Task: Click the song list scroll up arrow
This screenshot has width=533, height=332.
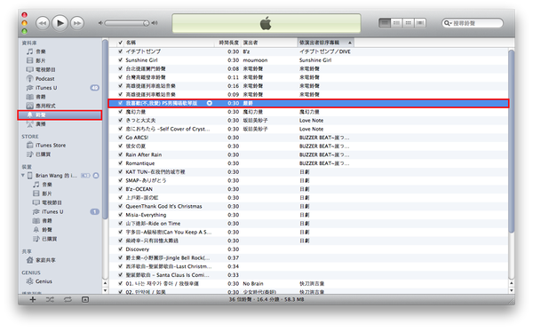Action: (x=512, y=282)
